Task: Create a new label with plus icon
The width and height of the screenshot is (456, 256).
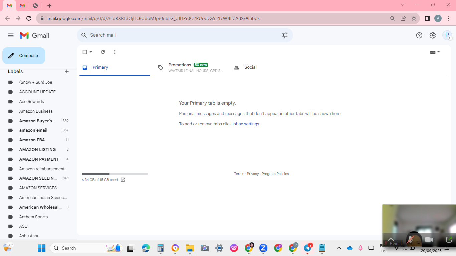Action: [67, 71]
